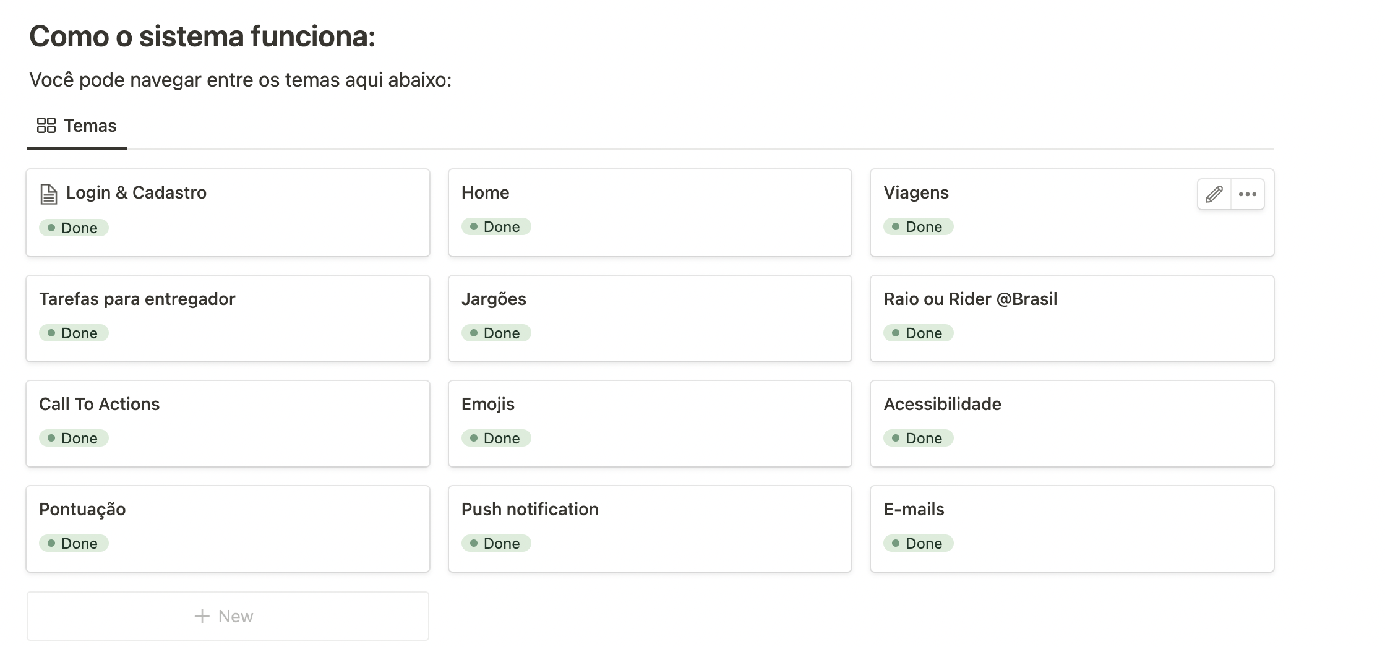Open the Viagens card title

point(915,193)
